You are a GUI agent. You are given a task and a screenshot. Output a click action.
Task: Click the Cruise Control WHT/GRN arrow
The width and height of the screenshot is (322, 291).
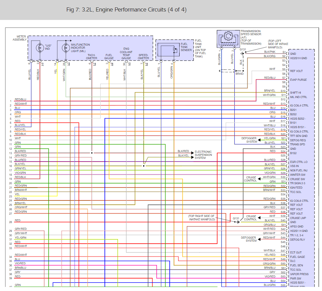click(259, 179)
